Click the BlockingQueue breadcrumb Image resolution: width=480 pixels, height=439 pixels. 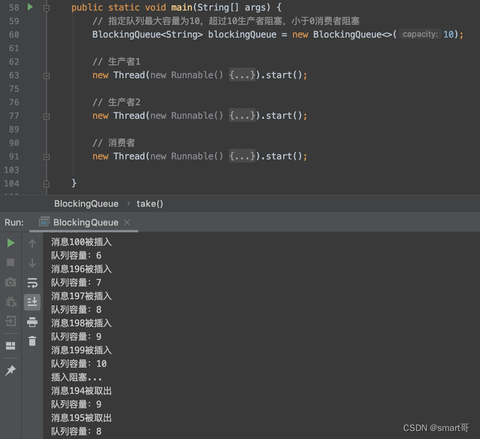coord(86,203)
